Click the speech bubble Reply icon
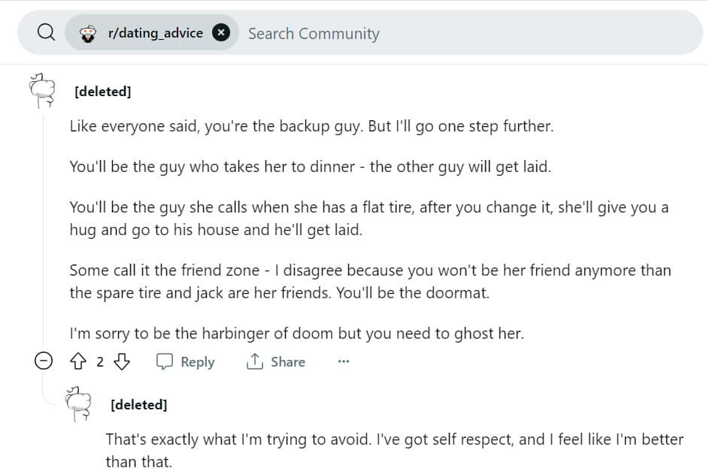The width and height of the screenshot is (707, 474). (165, 361)
